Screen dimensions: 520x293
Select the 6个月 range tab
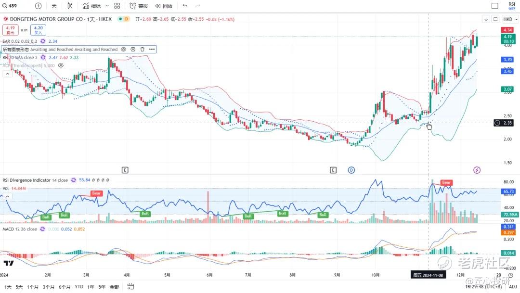pos(65,287)
